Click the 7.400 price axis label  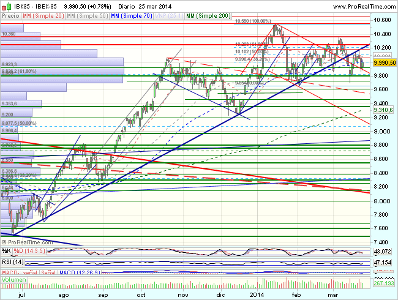click(381, 242)
